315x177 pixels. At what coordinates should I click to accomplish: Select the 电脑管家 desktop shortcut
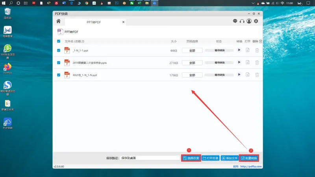[x=7, y=32]
